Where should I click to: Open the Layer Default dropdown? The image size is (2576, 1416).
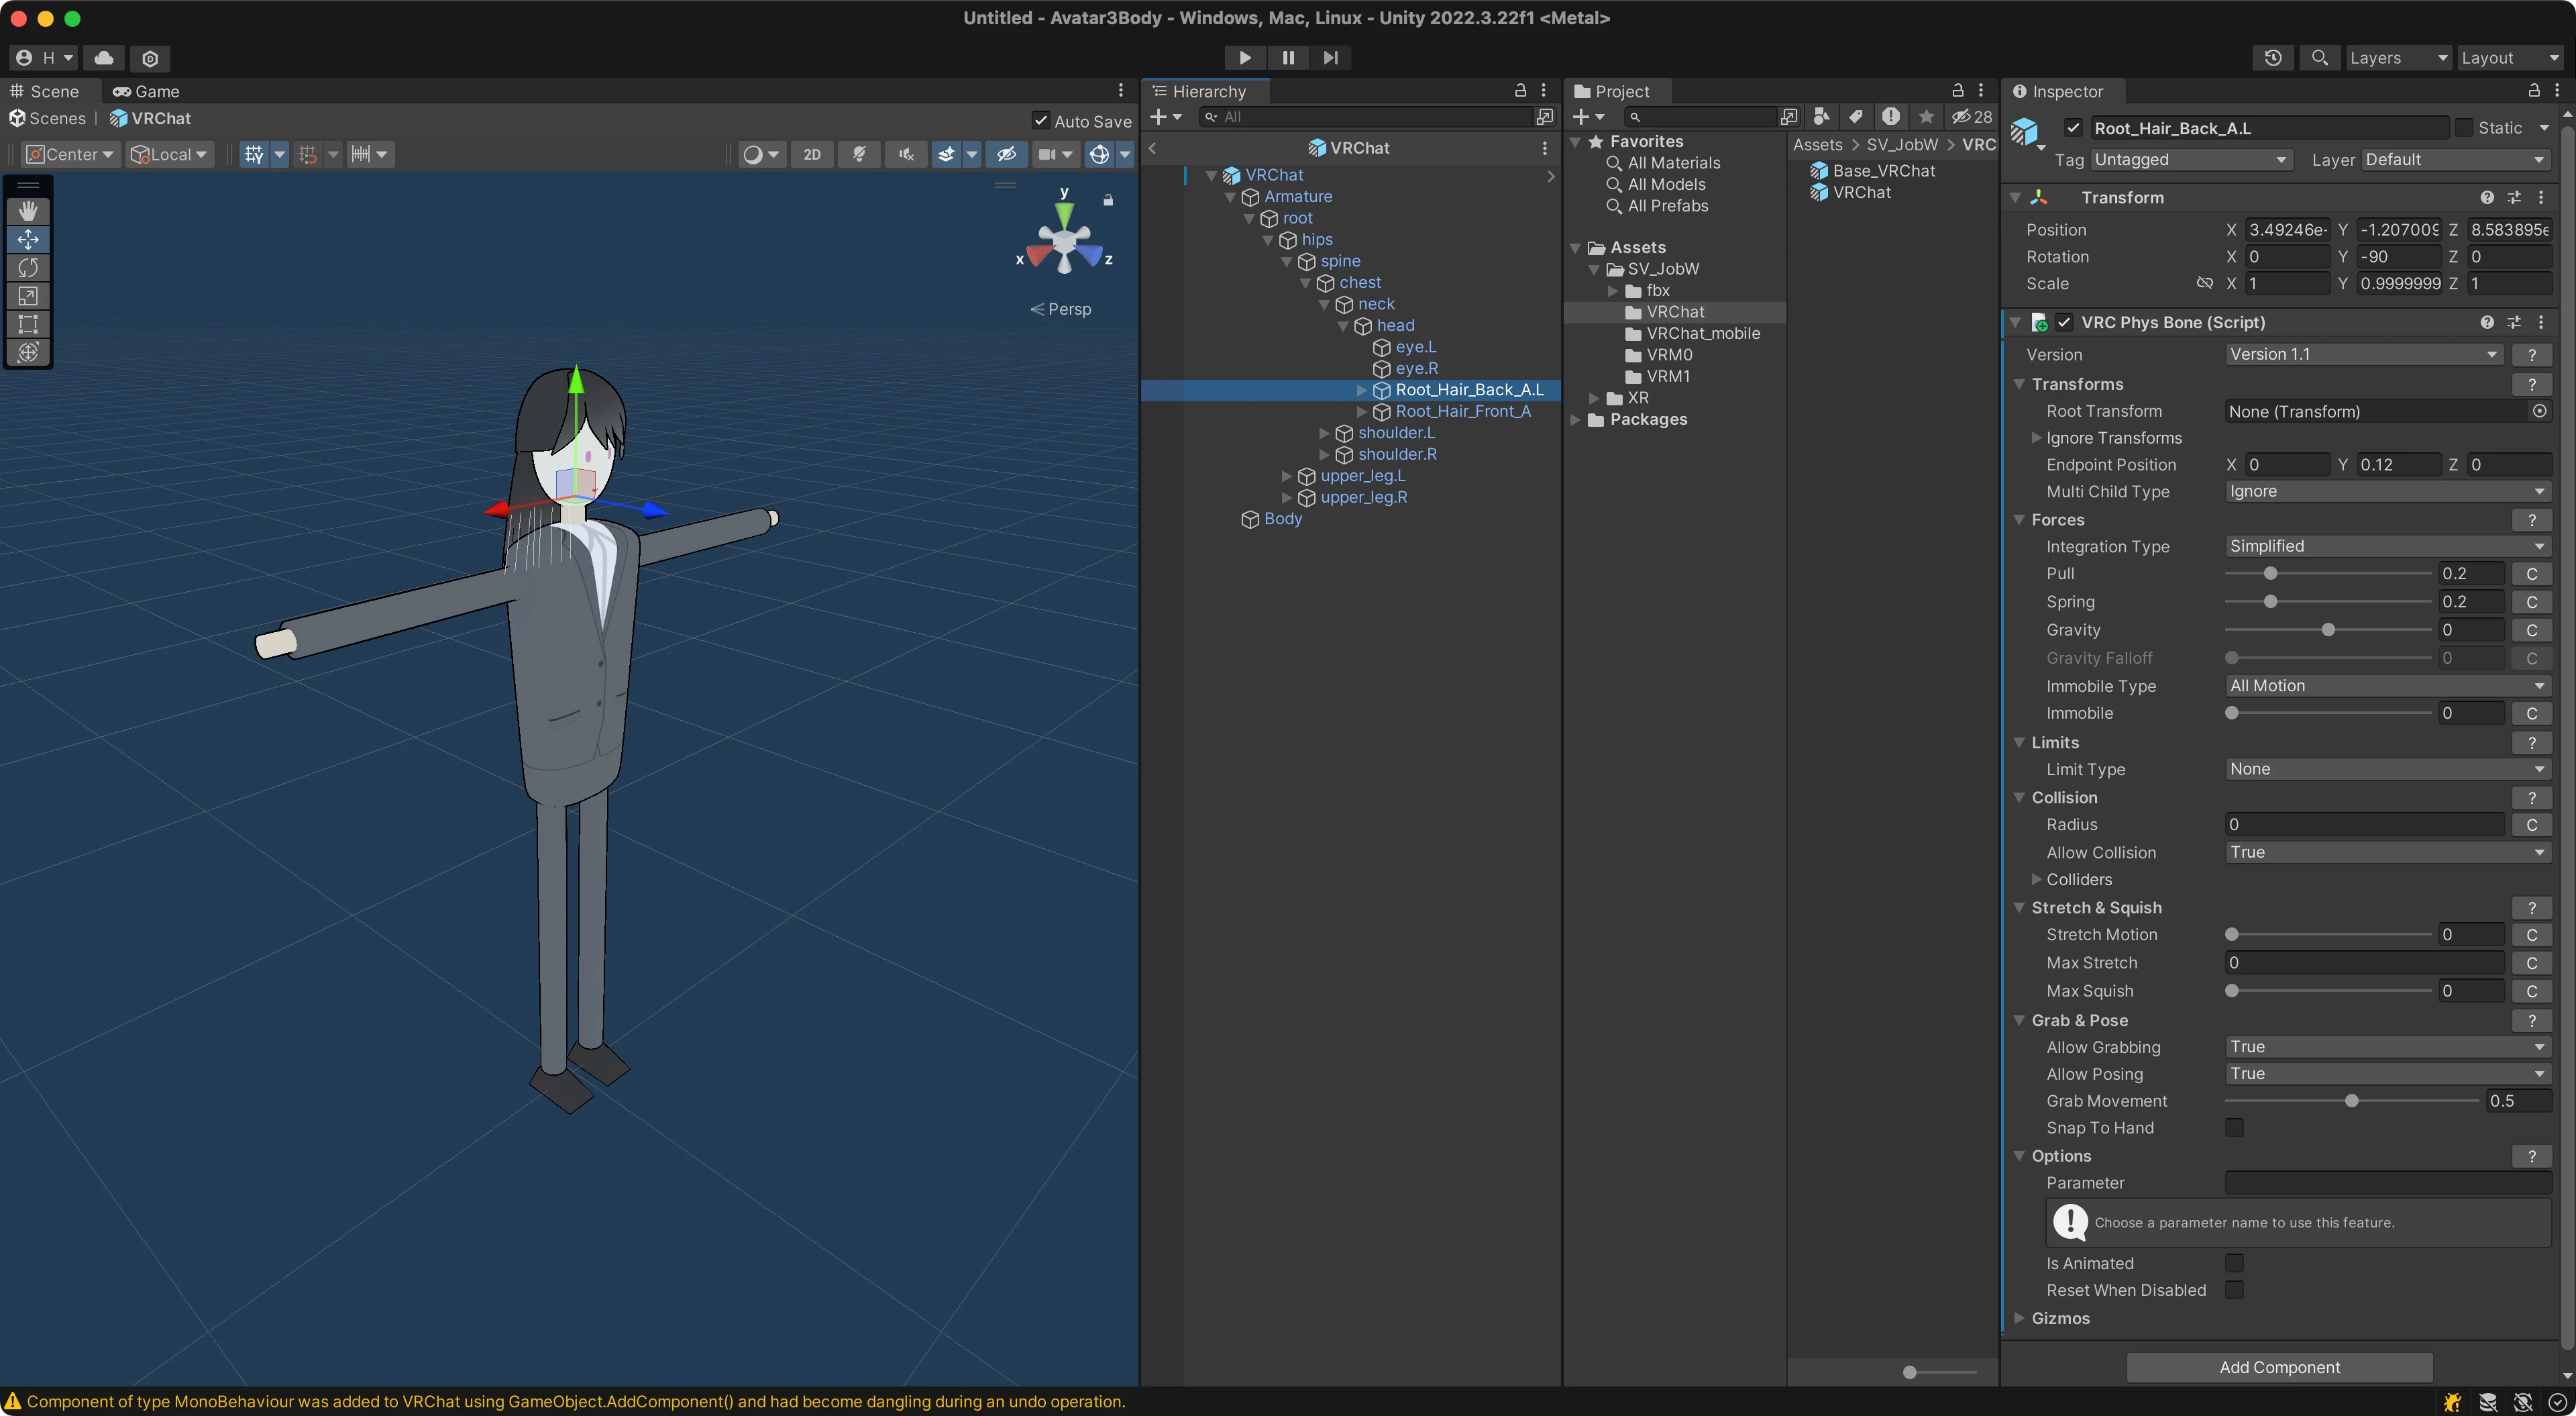click(x=2455, y=160)
